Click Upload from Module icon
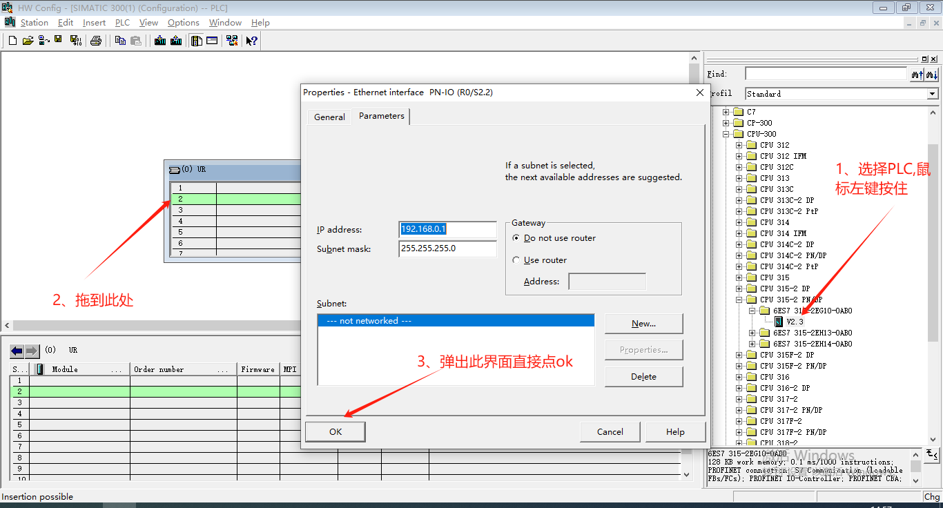The width and height of the screenshot is (943, 508). coord(176,41)
